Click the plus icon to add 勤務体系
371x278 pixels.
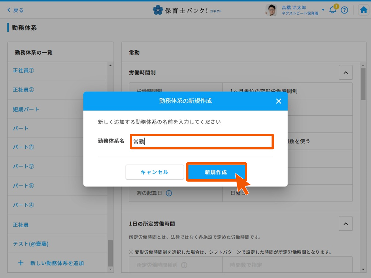[21, 263]
